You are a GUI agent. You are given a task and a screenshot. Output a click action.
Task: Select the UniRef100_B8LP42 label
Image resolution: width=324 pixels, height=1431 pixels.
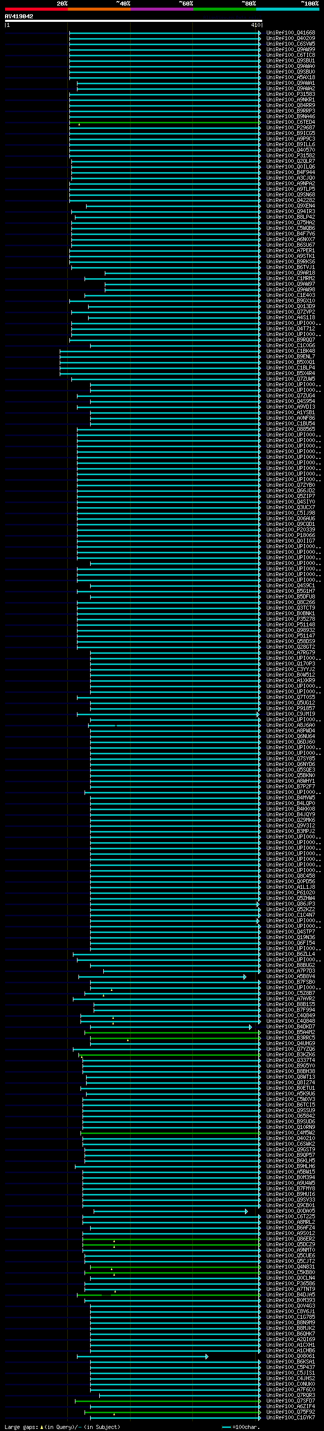click(x=291, y=217)
